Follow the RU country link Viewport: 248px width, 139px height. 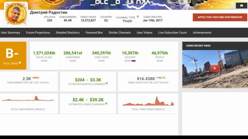[x=106, y=20]
